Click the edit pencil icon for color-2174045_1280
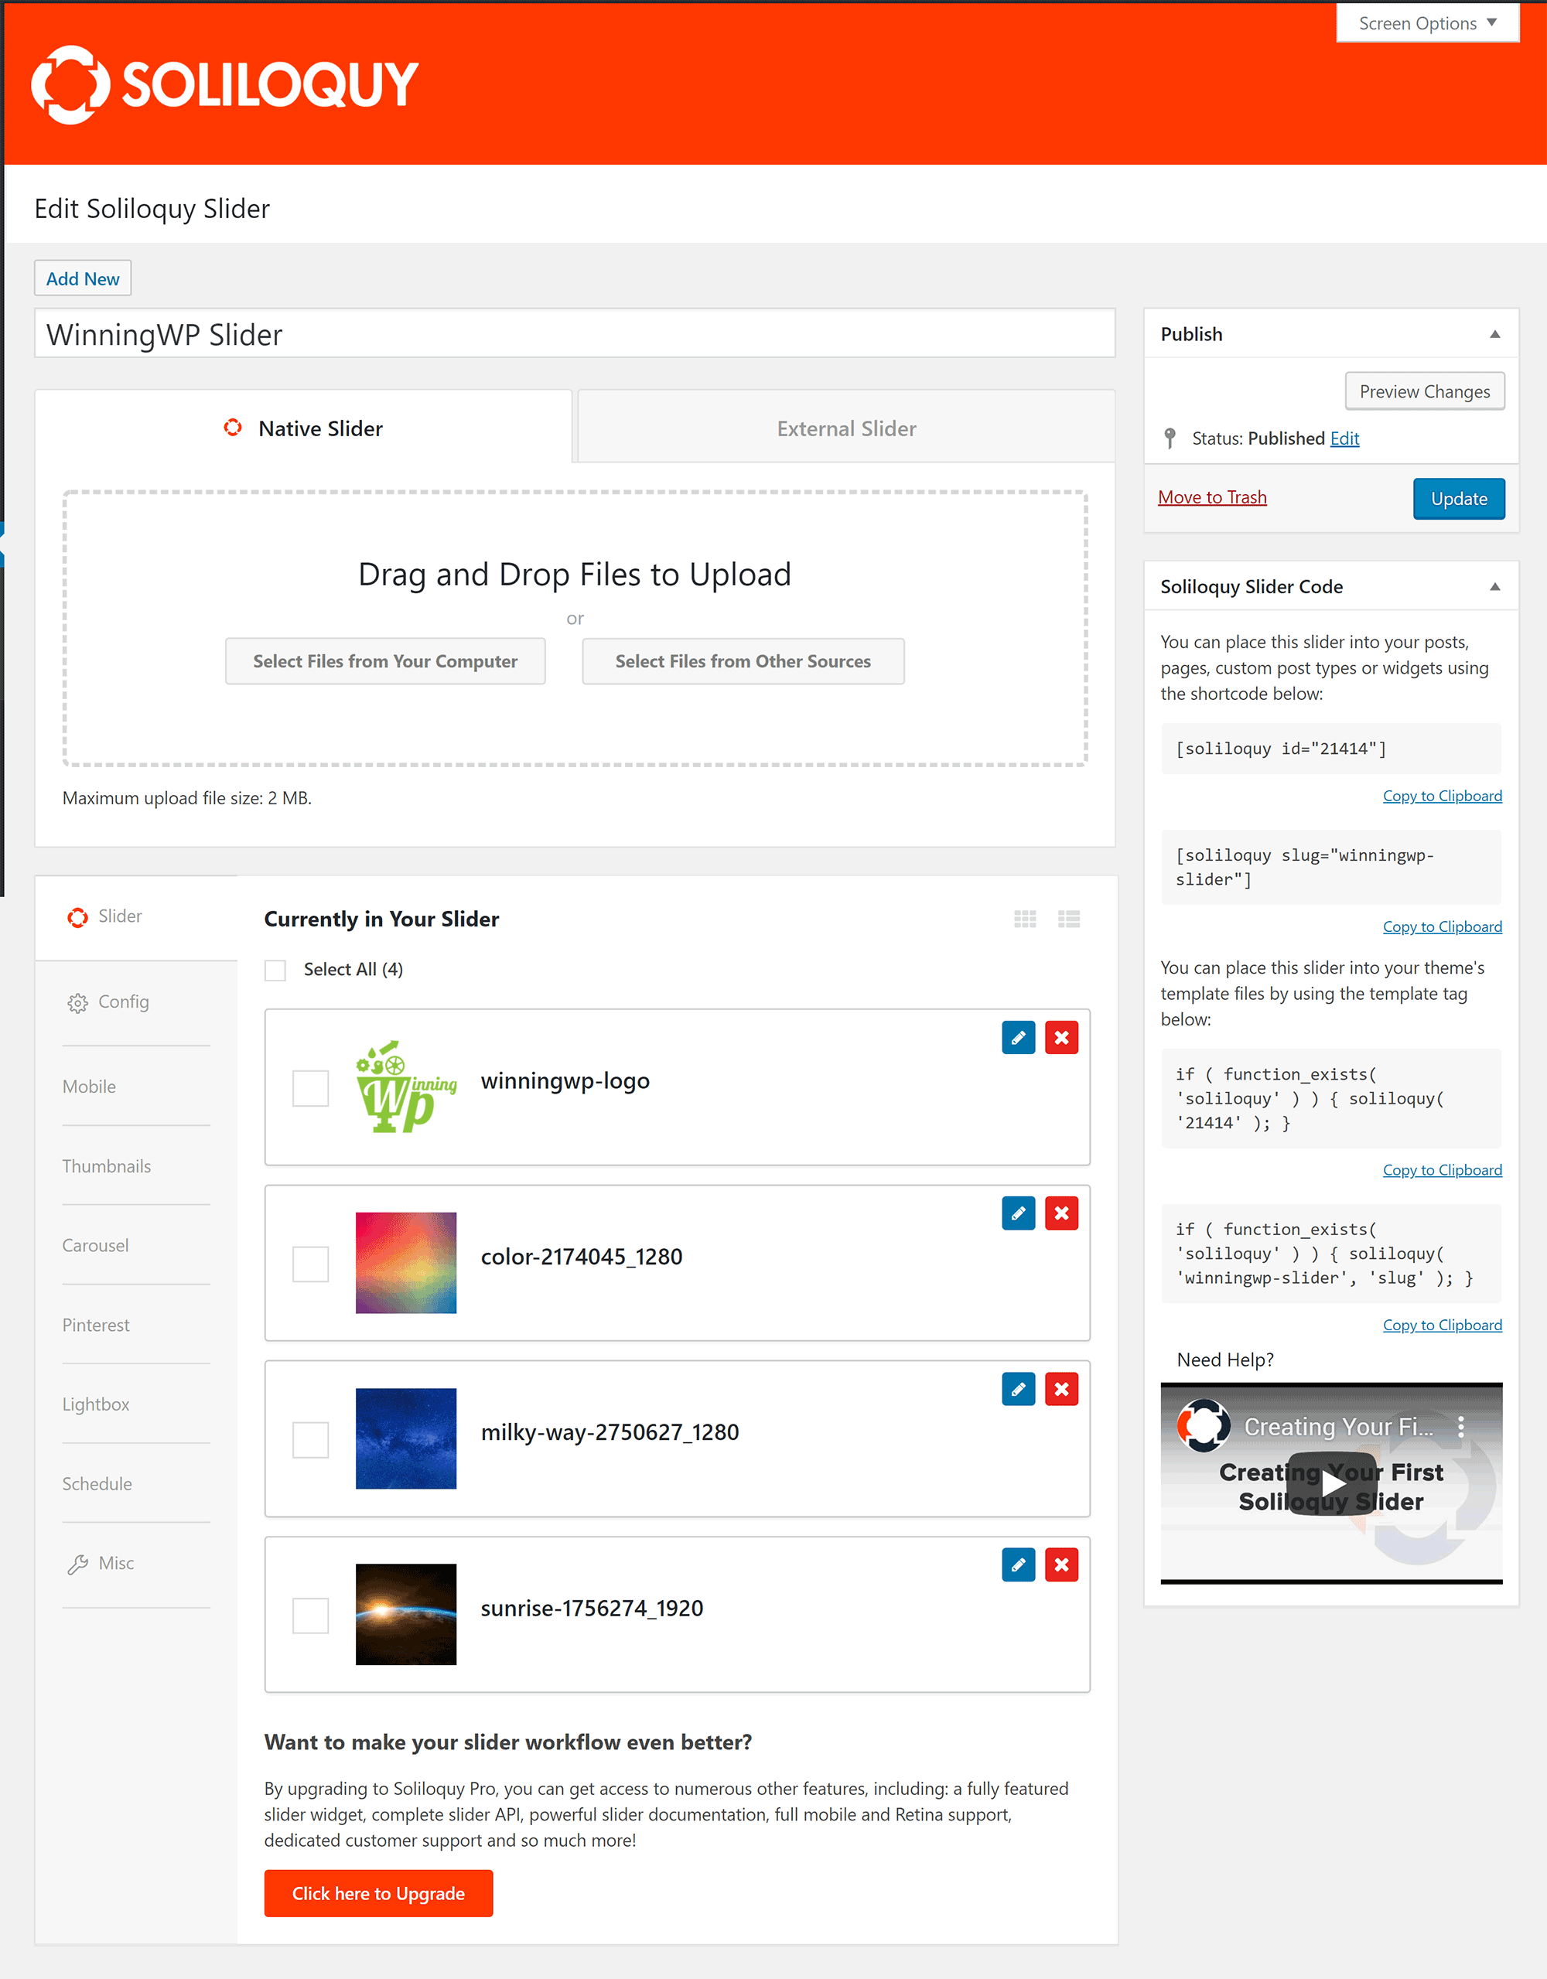The width and height of the screenshot is (1547, 1979). pyautogui.click(x=1017, y=1213)
